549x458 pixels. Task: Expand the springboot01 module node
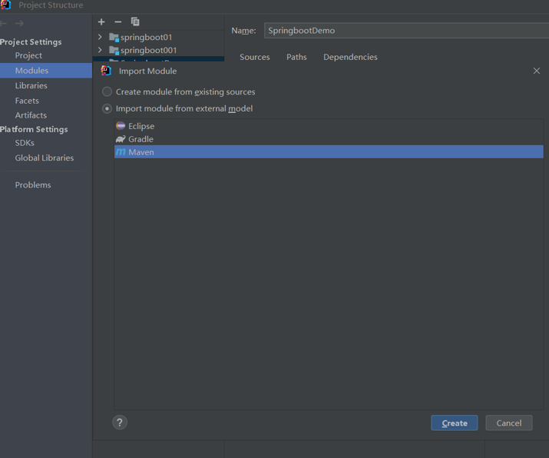click(x=100, y=37)
